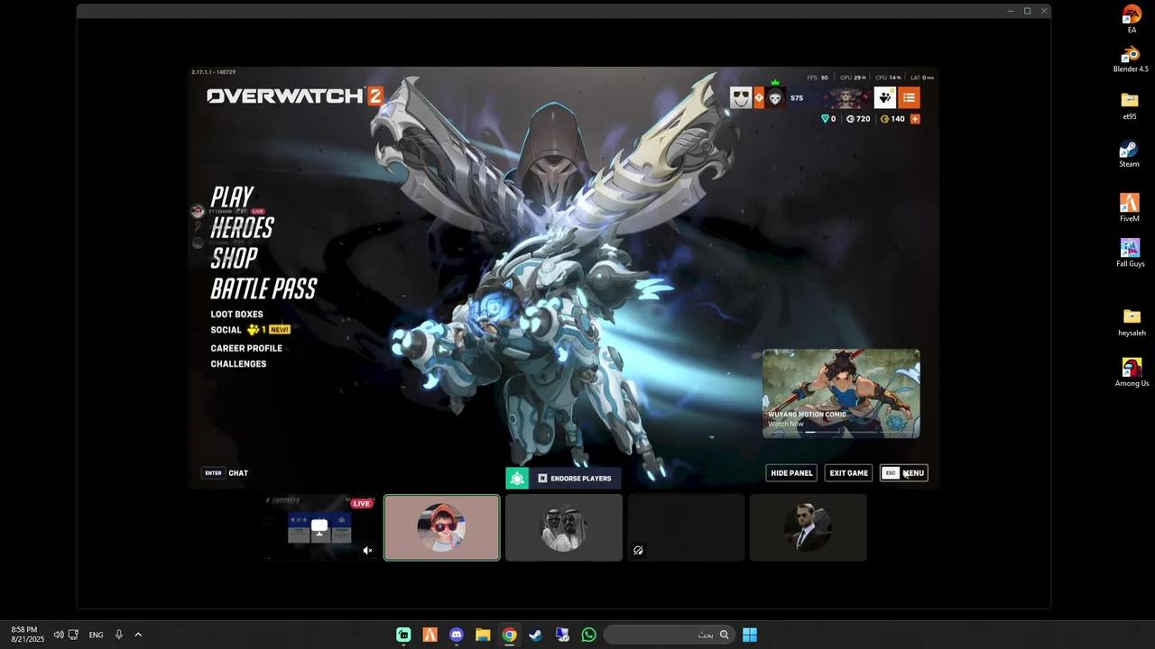Select the two men participant tile
This screenshot has height=649, width=1155.
pyautogui.click(x=564, y=527)
